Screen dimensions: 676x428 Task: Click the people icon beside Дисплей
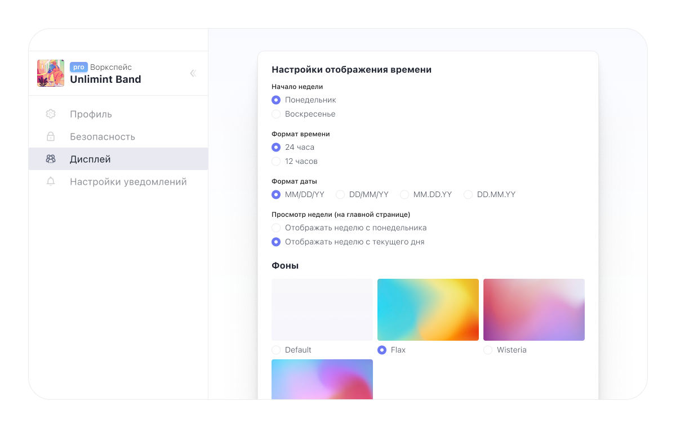(51, 159)
